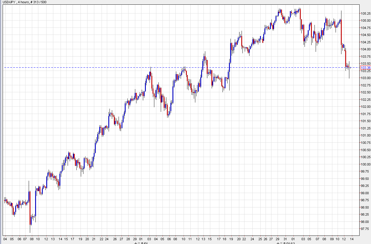The image size is (371, 244).
Task: Click the 100.50 price axis label
Action: pos(365,150)
